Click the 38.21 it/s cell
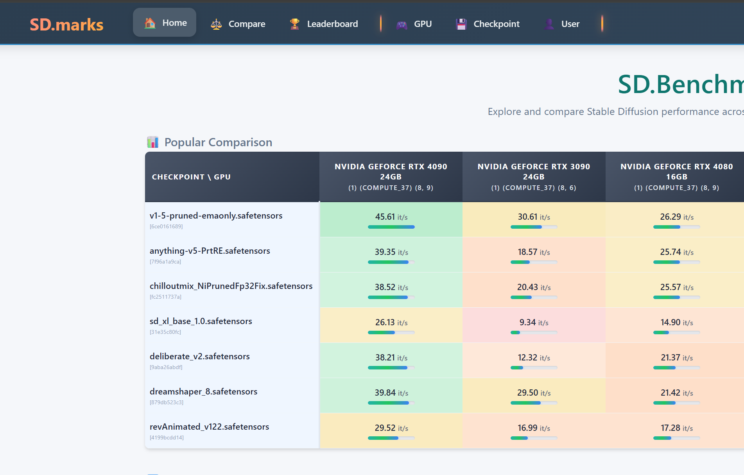This screenshot has height=475, width=744. [x=391, y=360]
